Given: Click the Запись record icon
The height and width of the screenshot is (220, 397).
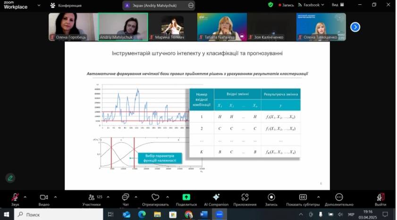Looking at the screenshot, I should tap(271, 197).
